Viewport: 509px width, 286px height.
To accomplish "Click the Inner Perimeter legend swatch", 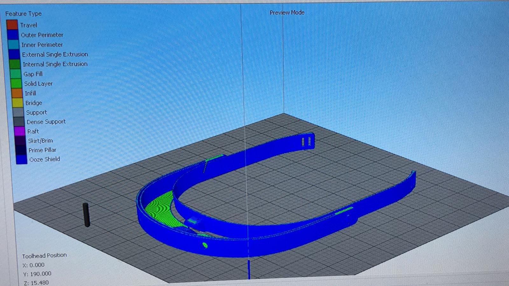I will [13, 44].
